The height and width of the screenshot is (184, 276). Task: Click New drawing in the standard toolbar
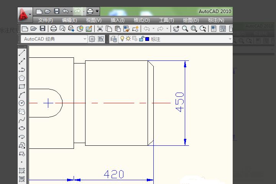[x=25, y=29]
